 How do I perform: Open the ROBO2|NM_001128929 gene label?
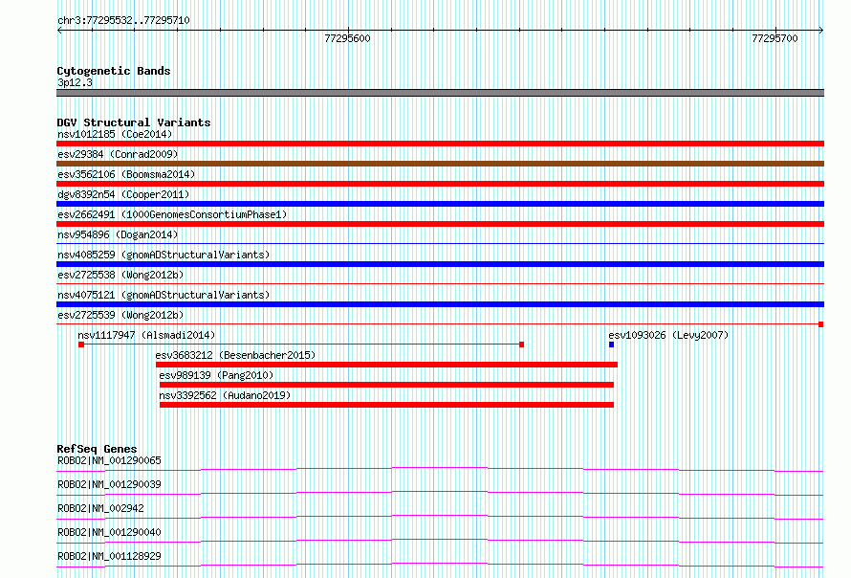(x=109, y=556)
